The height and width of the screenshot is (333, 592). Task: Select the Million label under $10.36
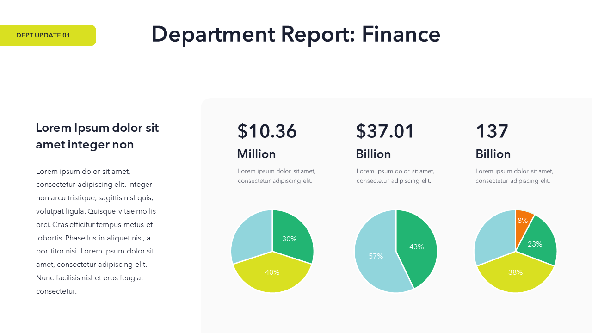pyautogui.click(x=256, y=154)
